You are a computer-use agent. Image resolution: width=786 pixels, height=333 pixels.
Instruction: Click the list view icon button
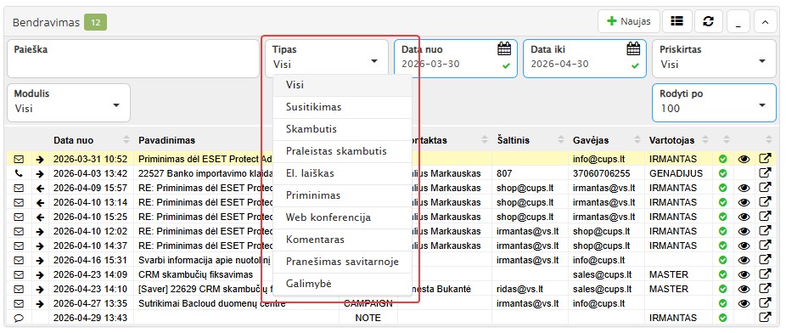[677, 21]
